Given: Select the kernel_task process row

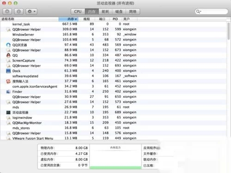Looking at the screenshot, I should (114, 24).
